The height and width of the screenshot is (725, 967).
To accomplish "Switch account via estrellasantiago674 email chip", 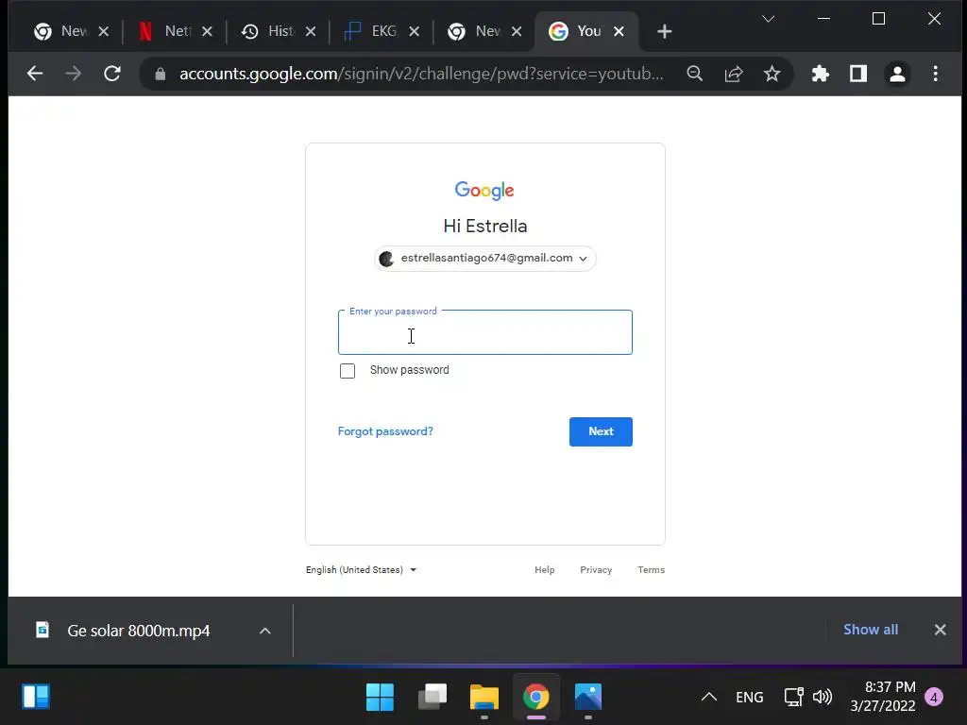I will click(x=484, y=259).
